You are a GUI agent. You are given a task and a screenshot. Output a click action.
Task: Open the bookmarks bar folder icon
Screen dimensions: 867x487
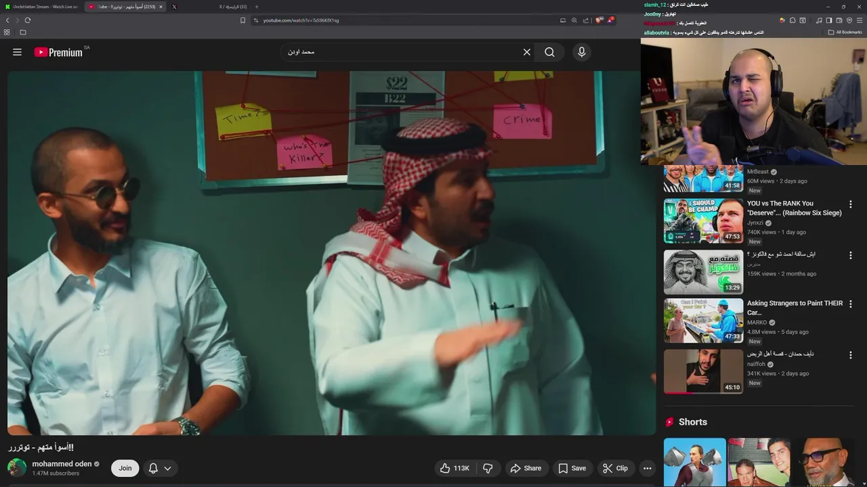point(22,32)
